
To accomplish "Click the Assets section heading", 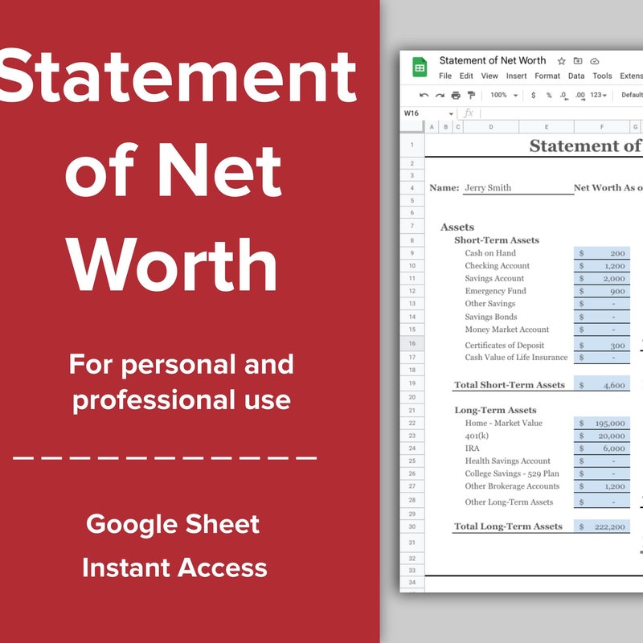I will point(457,227).
